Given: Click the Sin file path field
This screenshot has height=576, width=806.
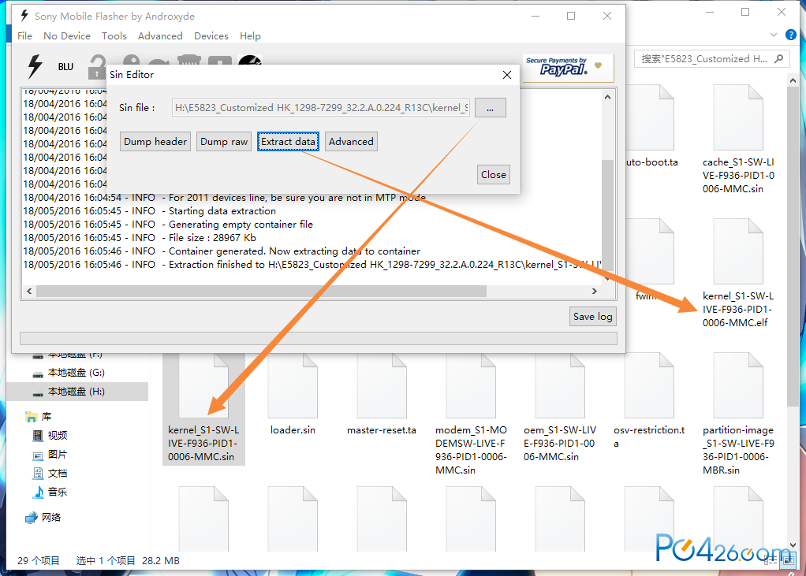Looking at the screenshot, I should click(x=321, y=108).
